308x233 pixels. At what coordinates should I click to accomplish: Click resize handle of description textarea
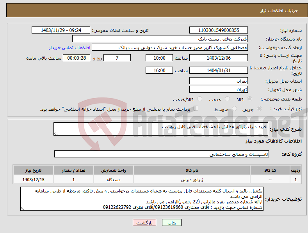(56, 133)
